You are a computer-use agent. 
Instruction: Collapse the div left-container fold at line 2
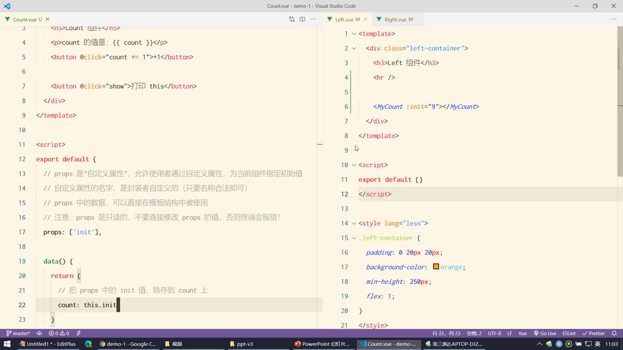pos(354,49)
